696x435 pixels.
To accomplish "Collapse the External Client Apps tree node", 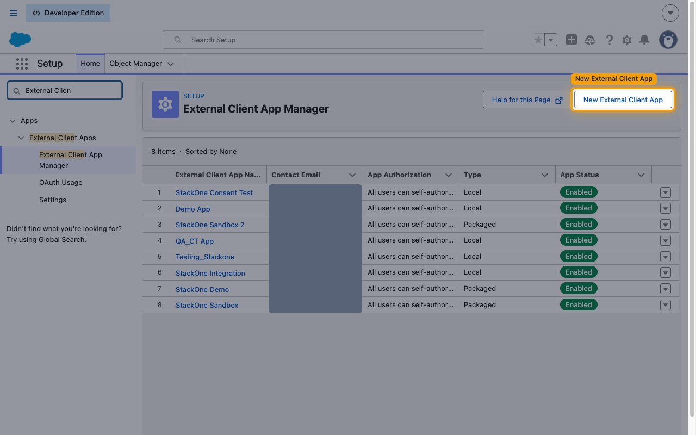I will coord(21,138).
